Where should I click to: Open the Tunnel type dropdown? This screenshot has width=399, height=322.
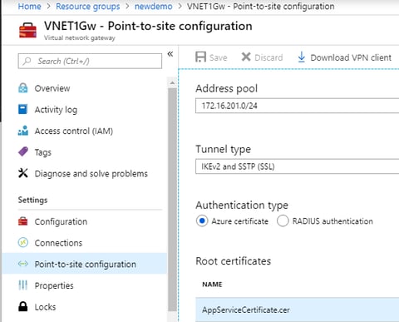(x=297, y=166)
